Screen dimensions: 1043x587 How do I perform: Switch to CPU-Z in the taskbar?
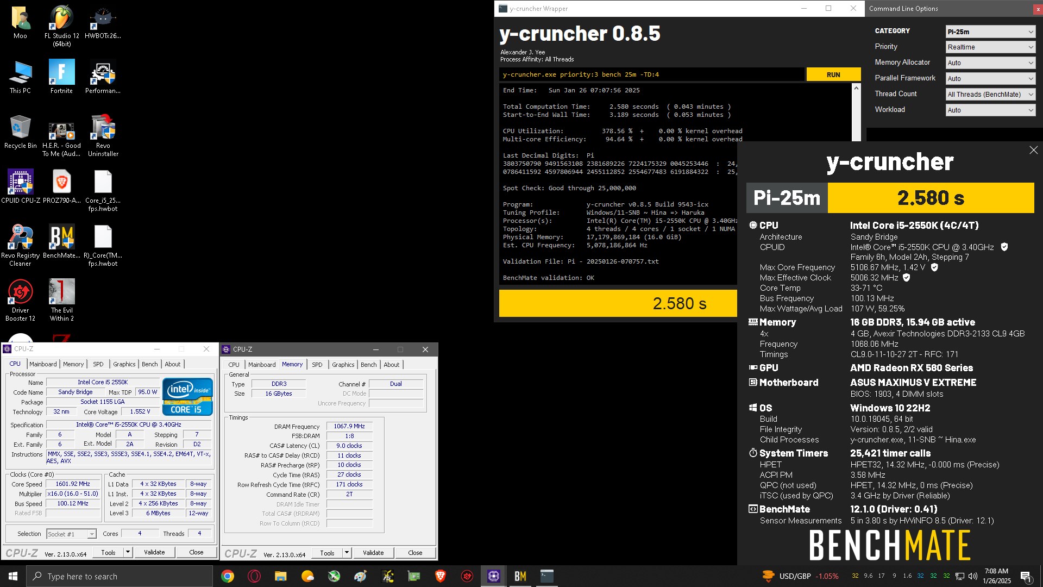coord(494,576)
